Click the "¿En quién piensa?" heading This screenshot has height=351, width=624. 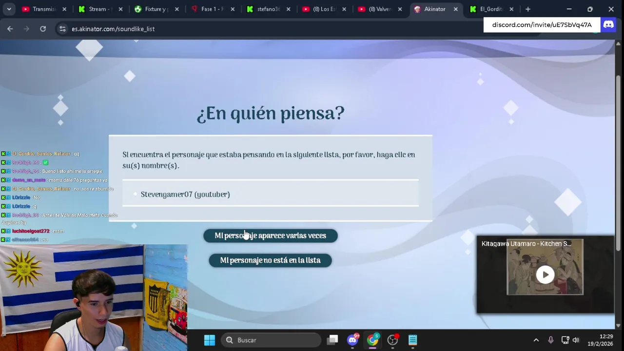(271, 114)
